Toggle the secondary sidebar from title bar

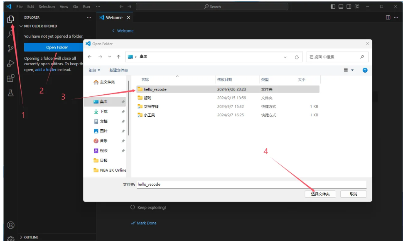point(348,6)
